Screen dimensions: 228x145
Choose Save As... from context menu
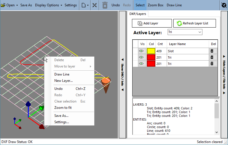[69, 116]
